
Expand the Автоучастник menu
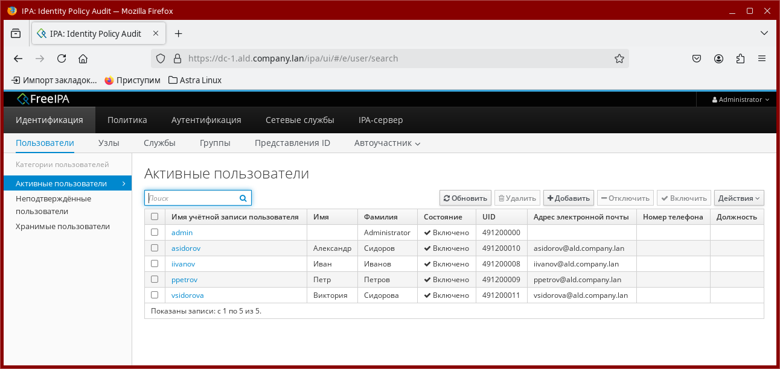click(387, 143)
